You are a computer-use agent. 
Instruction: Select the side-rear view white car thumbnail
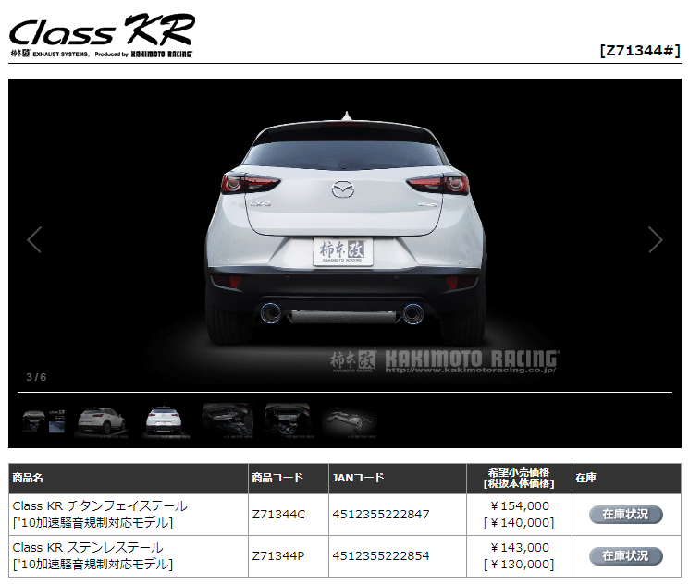[x=100, y=420]
